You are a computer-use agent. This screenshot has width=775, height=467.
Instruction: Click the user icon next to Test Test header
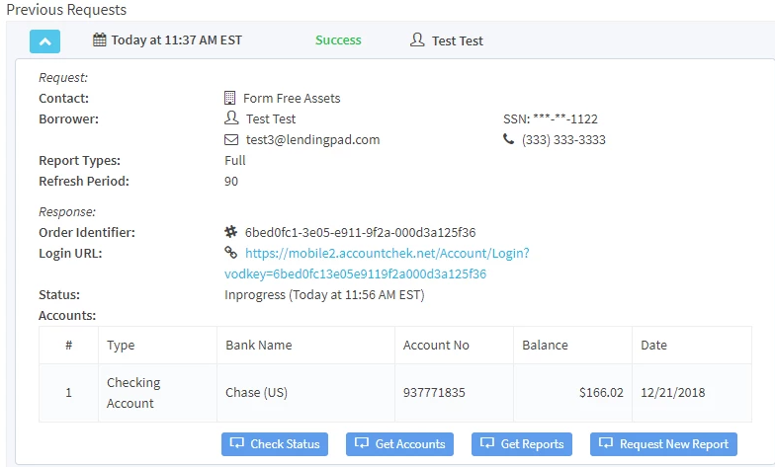pyautogui.click(x=417, y=39)
